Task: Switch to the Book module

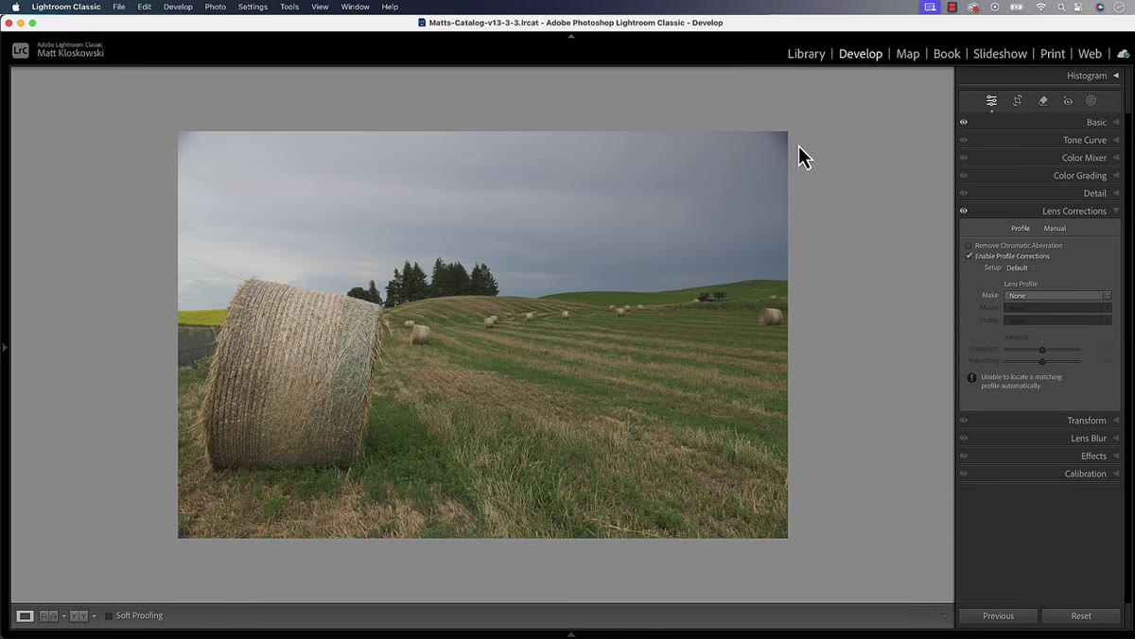Action: coord(947,54)
